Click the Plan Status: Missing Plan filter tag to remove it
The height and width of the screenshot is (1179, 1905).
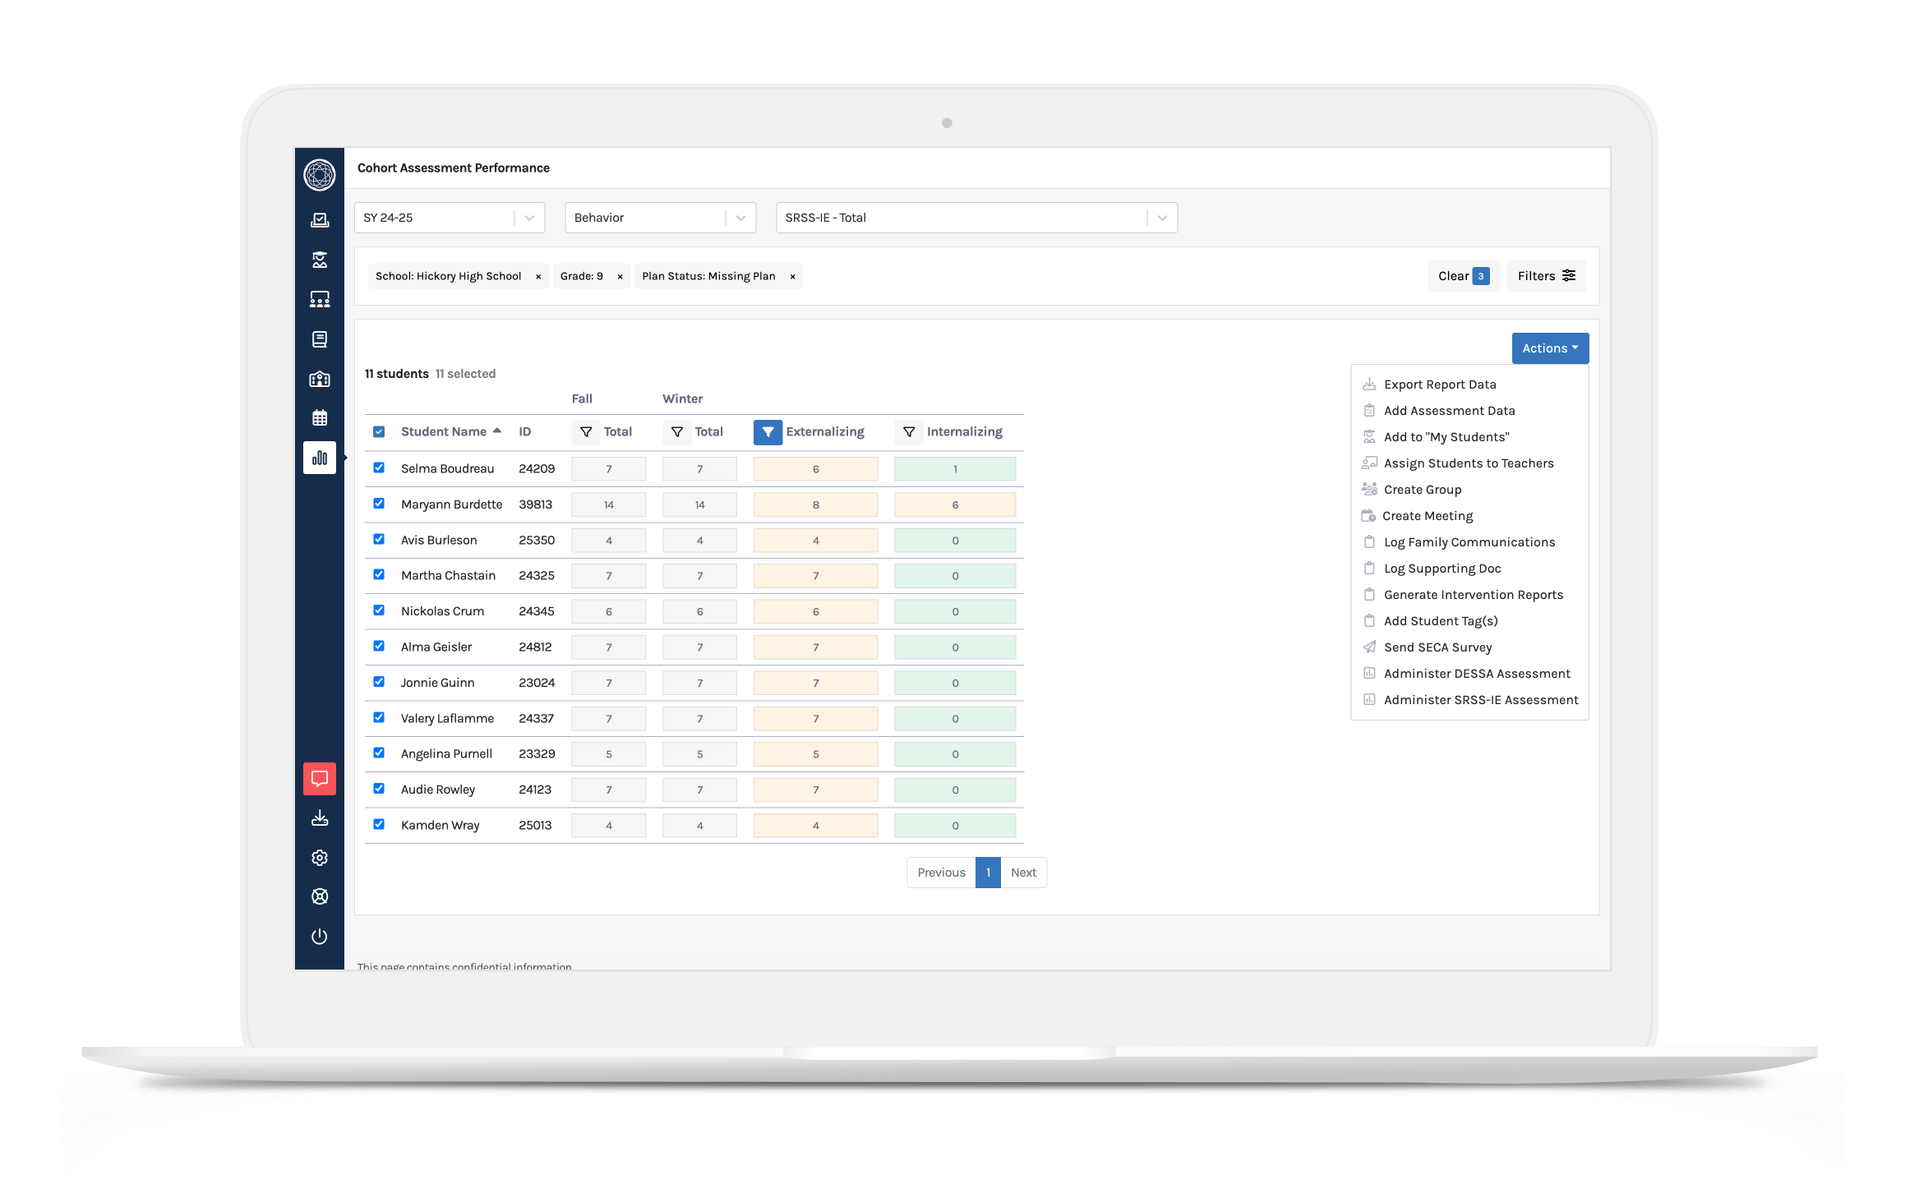point(792,276)
